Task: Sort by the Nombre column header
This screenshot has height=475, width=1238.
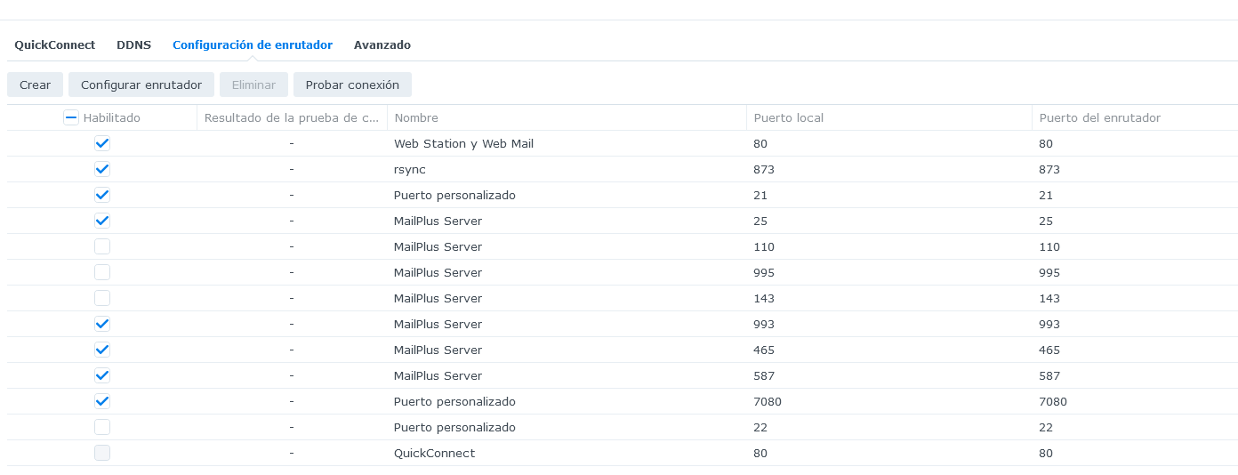Action: click(566, 118)
